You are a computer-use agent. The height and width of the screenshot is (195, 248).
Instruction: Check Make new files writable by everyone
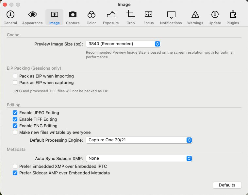tap(15, 132)
